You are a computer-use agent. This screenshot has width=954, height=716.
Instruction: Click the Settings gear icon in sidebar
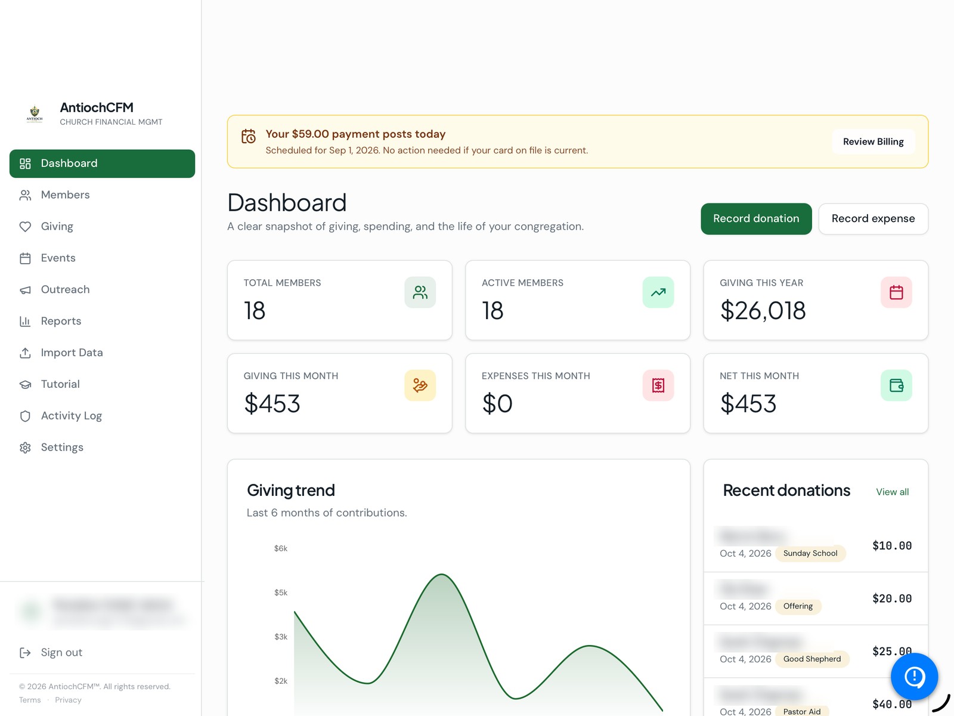click(25, 447)
